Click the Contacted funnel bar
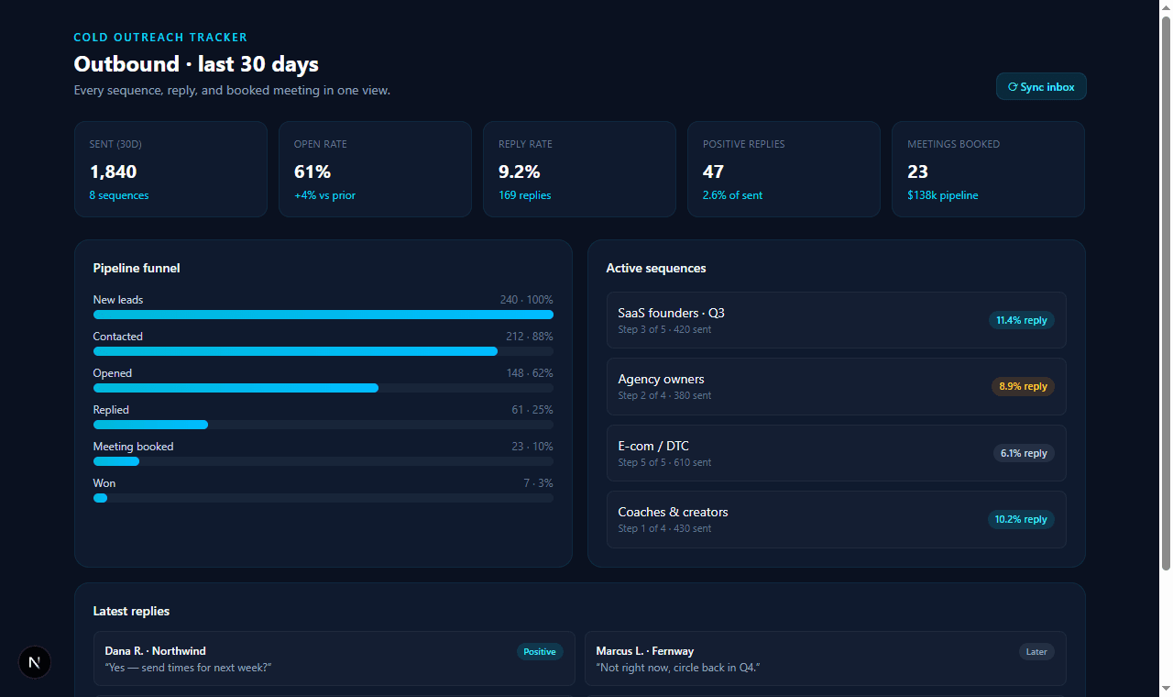The image size is (1173, 697). coord(323,351)
